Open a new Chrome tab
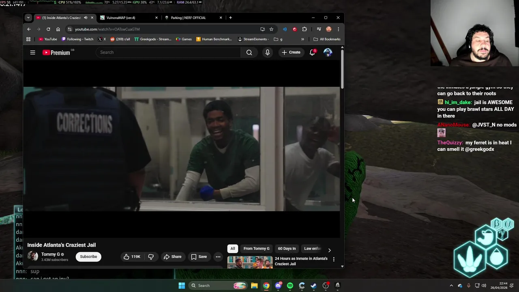Image resolution: width=519 pixels, height=292 pixels. pyautogui.click(x=230, y=18)
